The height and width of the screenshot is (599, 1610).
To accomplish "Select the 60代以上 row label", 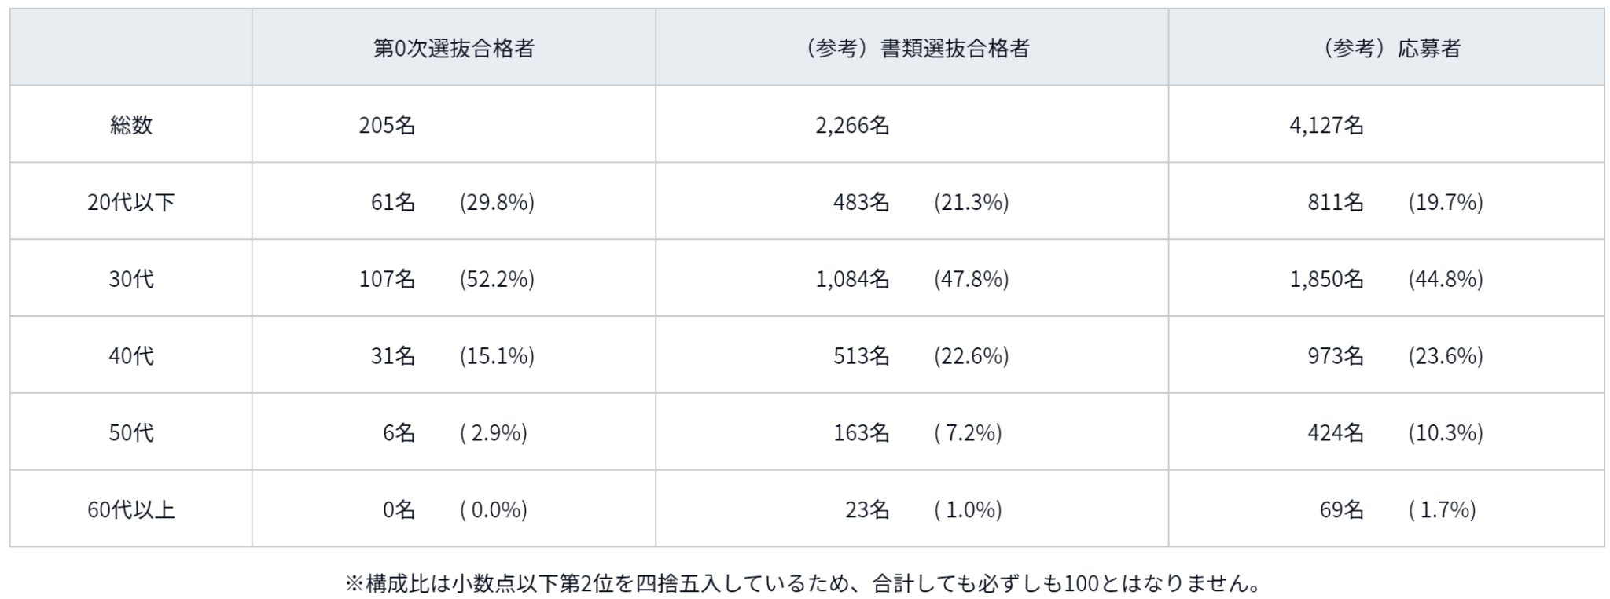I will (x=130, y=510).
